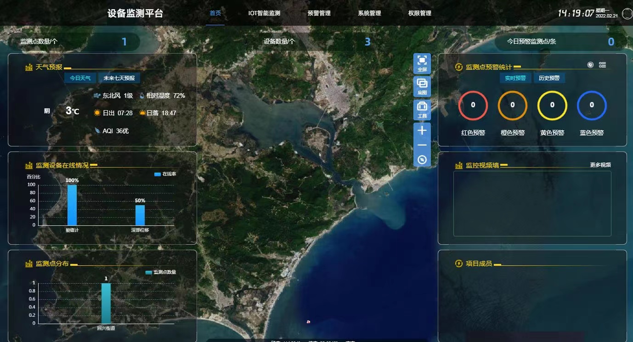Screen dimensions: 633x342
Task: Switch warnings to 历史预警 view
Action: [x=550, y=78]
